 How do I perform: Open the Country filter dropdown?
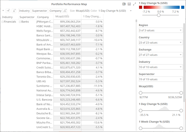point(160,43)
